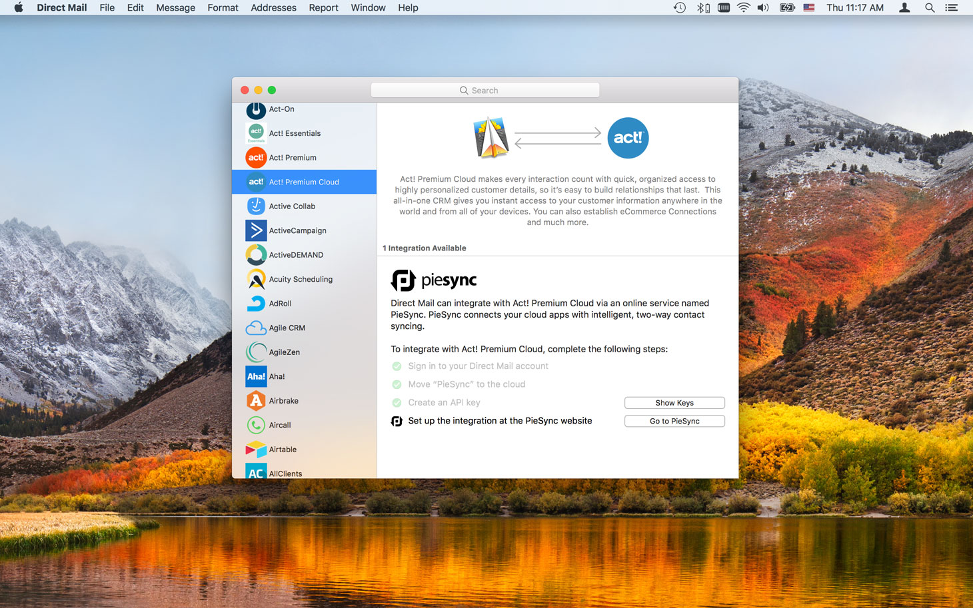The height and width of the screenshot is (608, 973).
Task: Select the Airbrake orange icon
Action: (256, 401)
